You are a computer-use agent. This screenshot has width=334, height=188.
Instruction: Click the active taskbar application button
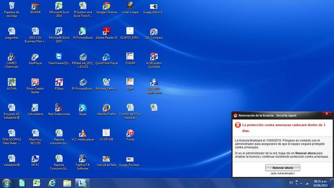tap(82, 183)
